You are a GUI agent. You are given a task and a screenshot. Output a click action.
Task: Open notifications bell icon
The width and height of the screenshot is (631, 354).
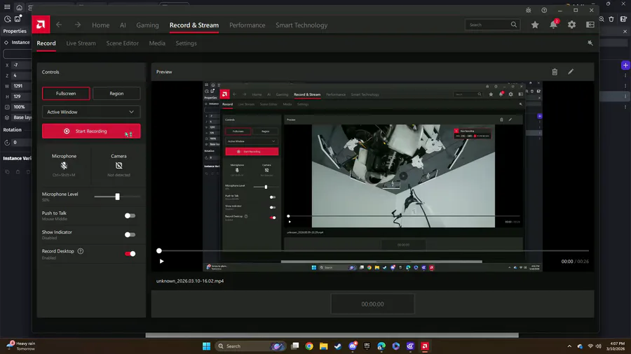pos(553,24)
